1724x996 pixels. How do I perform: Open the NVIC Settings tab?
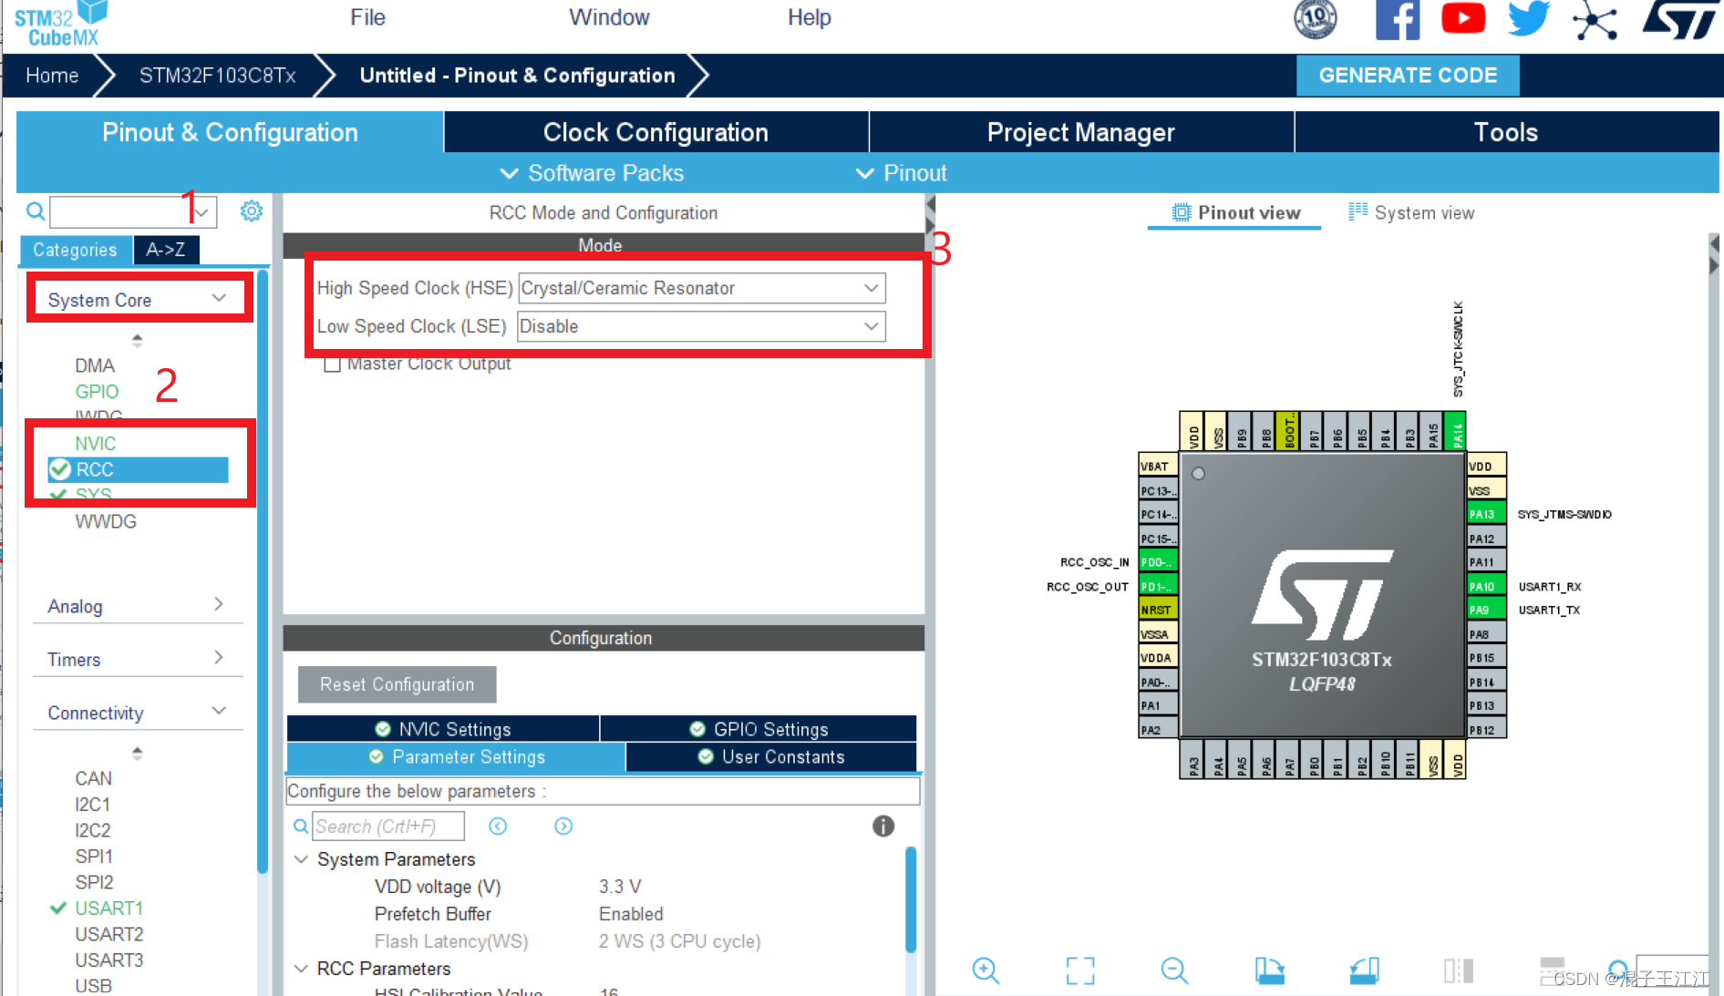coord(443,729)
